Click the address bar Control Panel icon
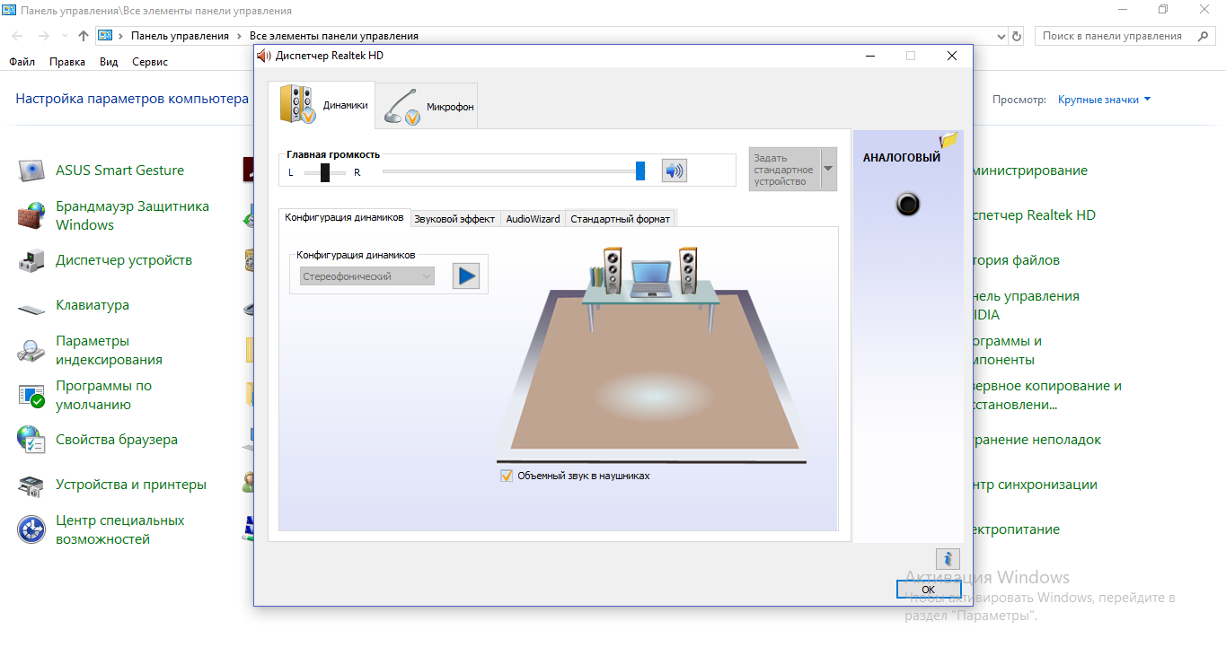The height and width of the screenshot is (647, 1226). [105, 36]
